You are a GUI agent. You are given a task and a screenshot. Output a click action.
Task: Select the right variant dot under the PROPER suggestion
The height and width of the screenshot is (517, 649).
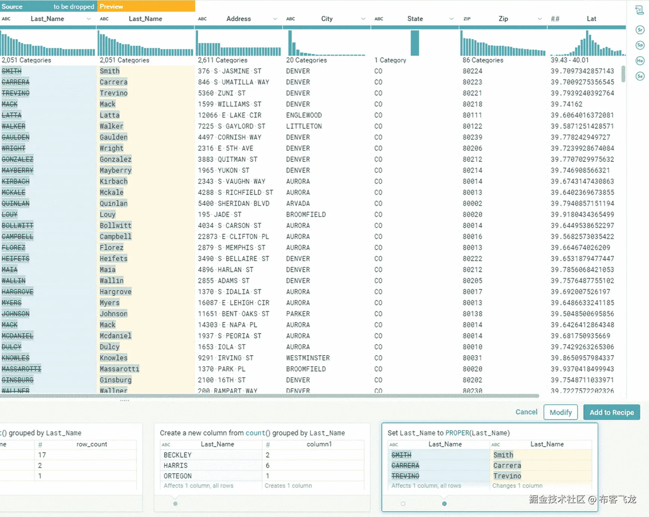(x=444, y=504)
